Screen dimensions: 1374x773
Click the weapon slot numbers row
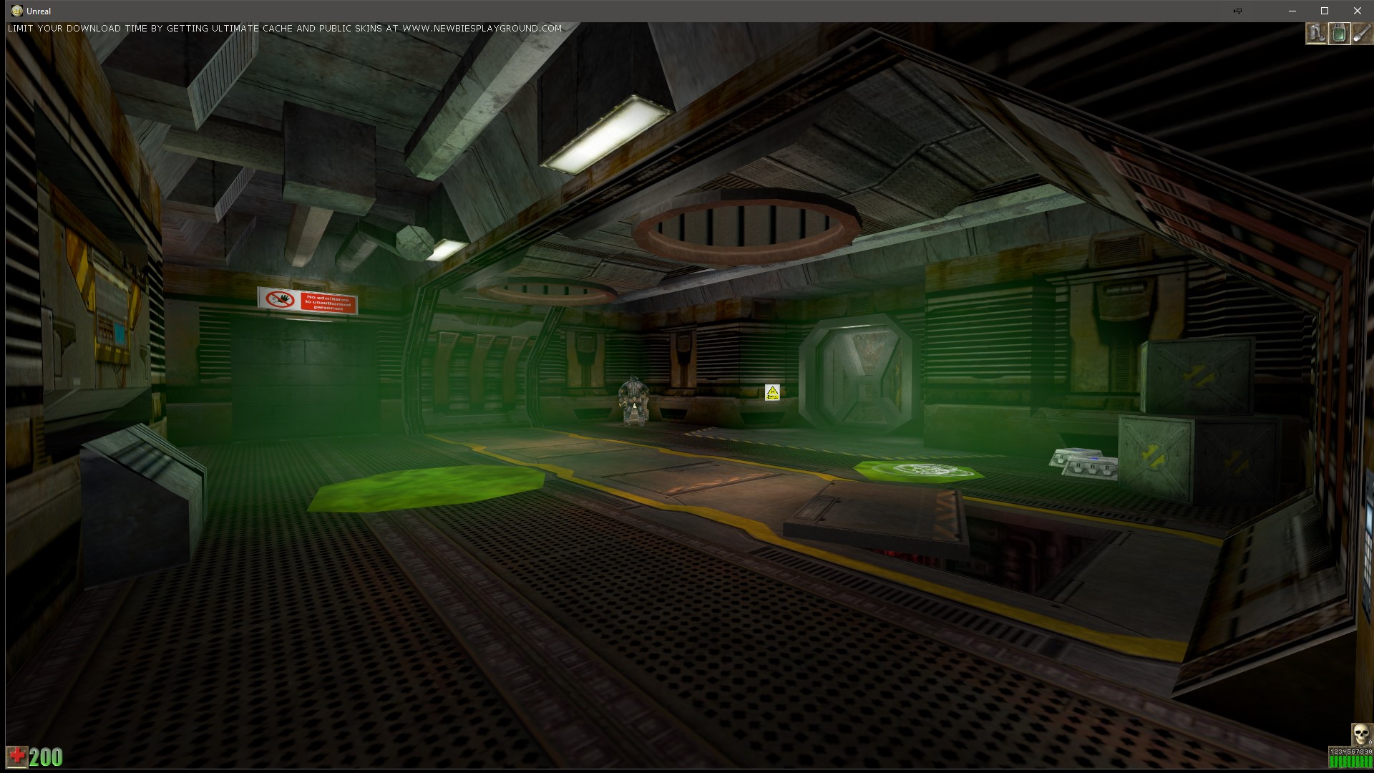tap(1350, 752)
